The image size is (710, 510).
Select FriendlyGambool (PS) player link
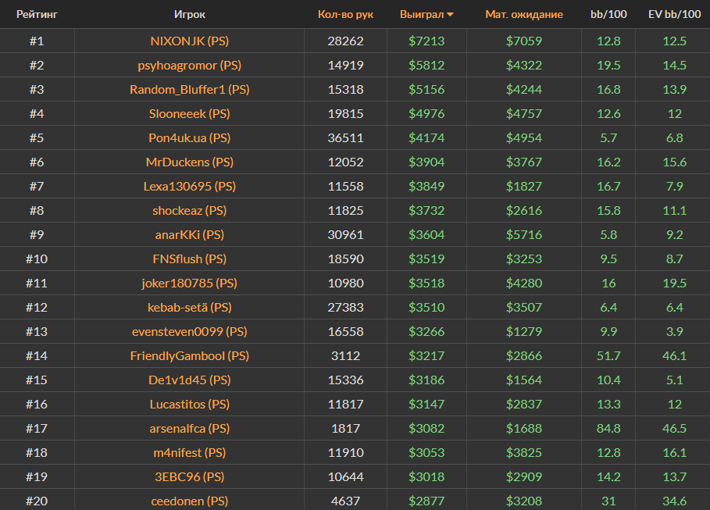click(190, 355)
